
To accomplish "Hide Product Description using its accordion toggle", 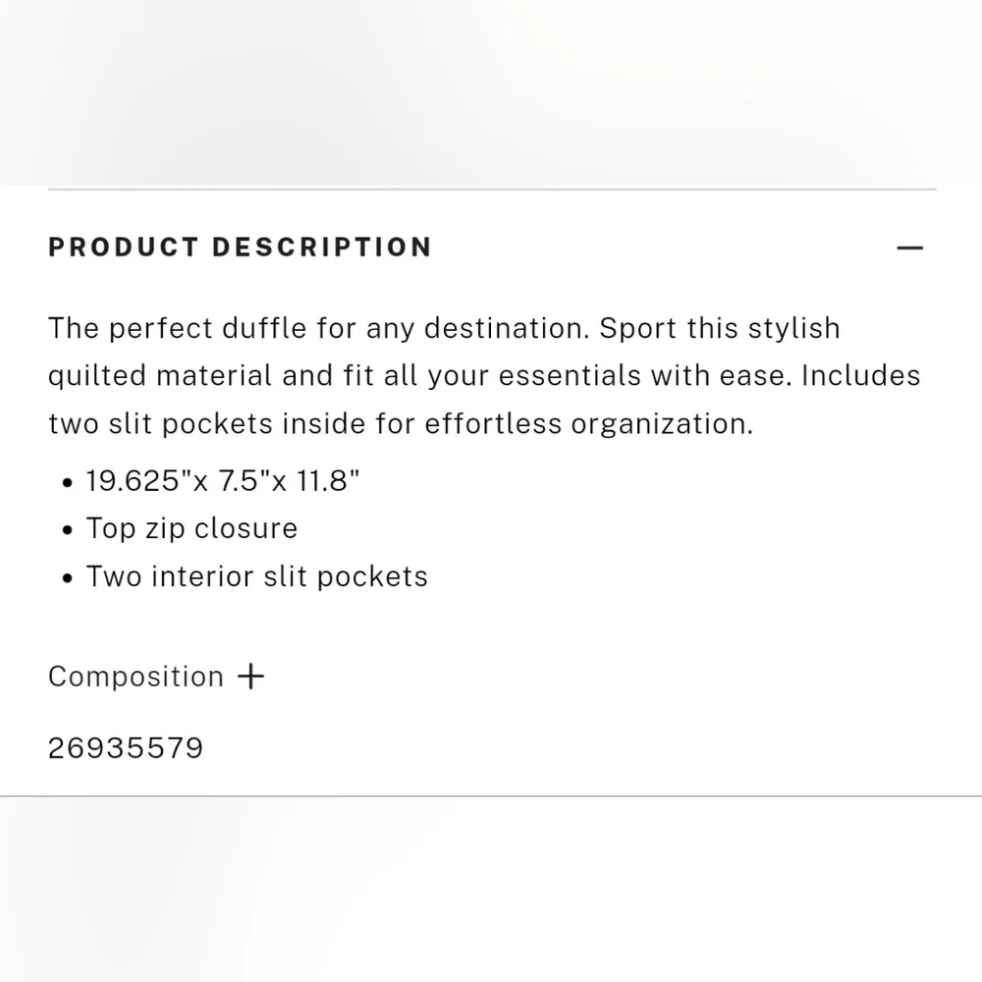I will (910, 247).
